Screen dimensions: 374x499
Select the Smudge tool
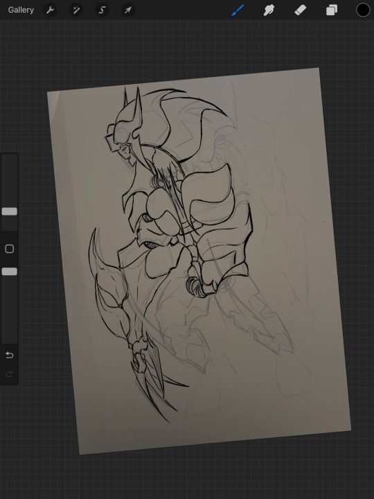(269, 10)
